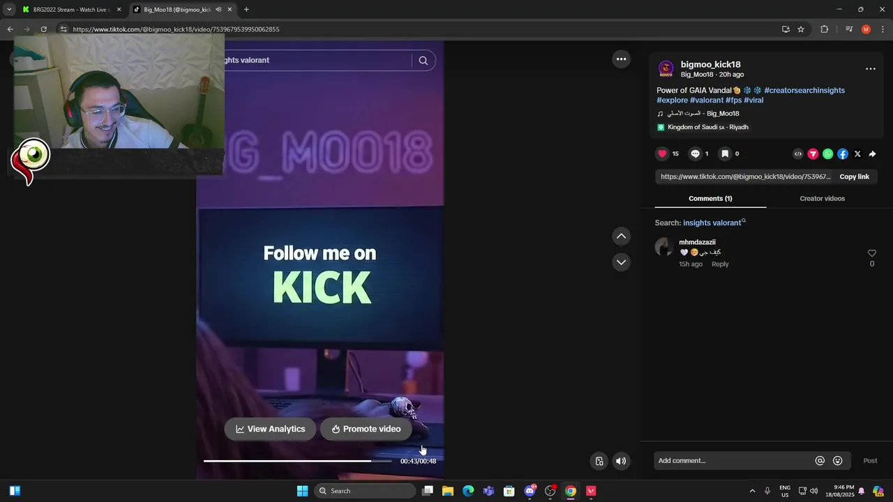
Task: Open the Chrome profile avatar M
Action: (866, 29)
